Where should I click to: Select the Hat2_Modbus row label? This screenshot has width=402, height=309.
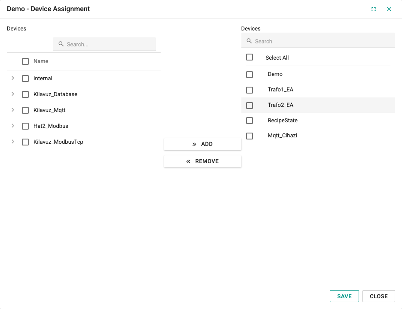(x=51, y=126)
